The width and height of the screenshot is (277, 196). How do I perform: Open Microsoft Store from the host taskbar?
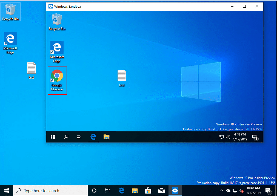(x=148, y=191)
